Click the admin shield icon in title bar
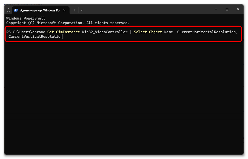The height and width of the screenshot is (159, 248). (x=9, y=10)
